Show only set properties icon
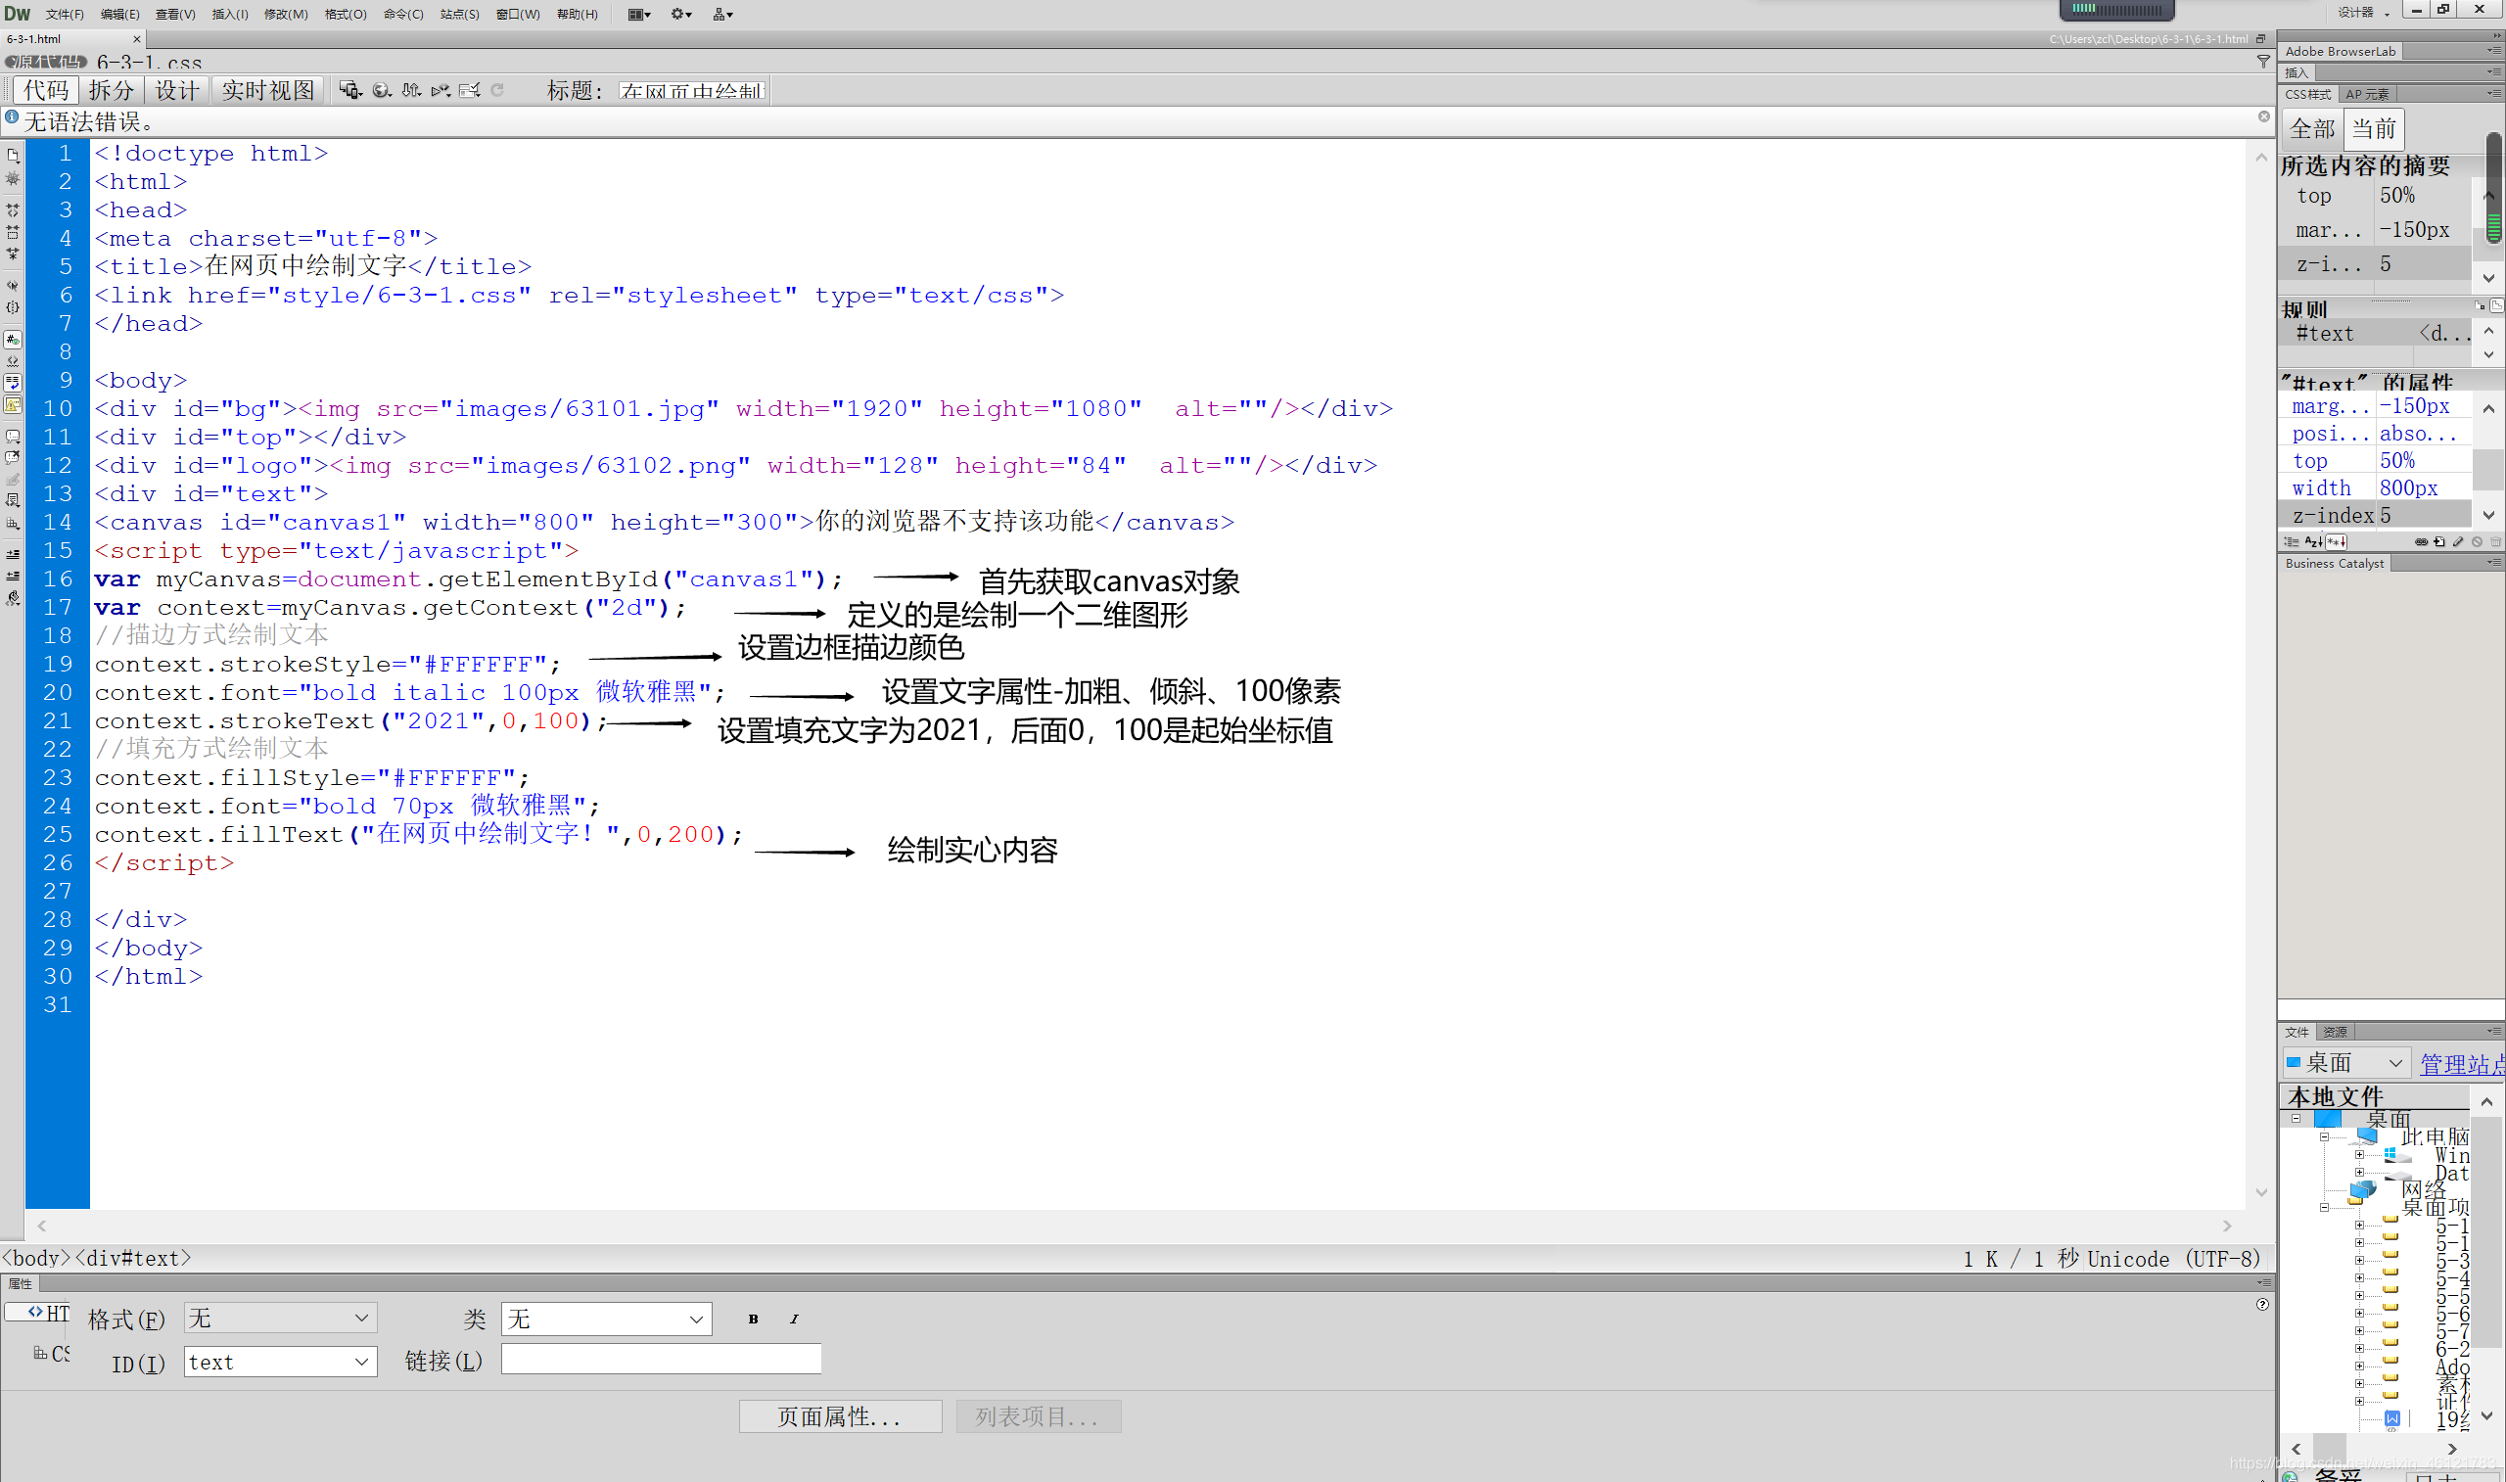This screenshot has width=2506, height=1482. click(x=2337, y=541)
